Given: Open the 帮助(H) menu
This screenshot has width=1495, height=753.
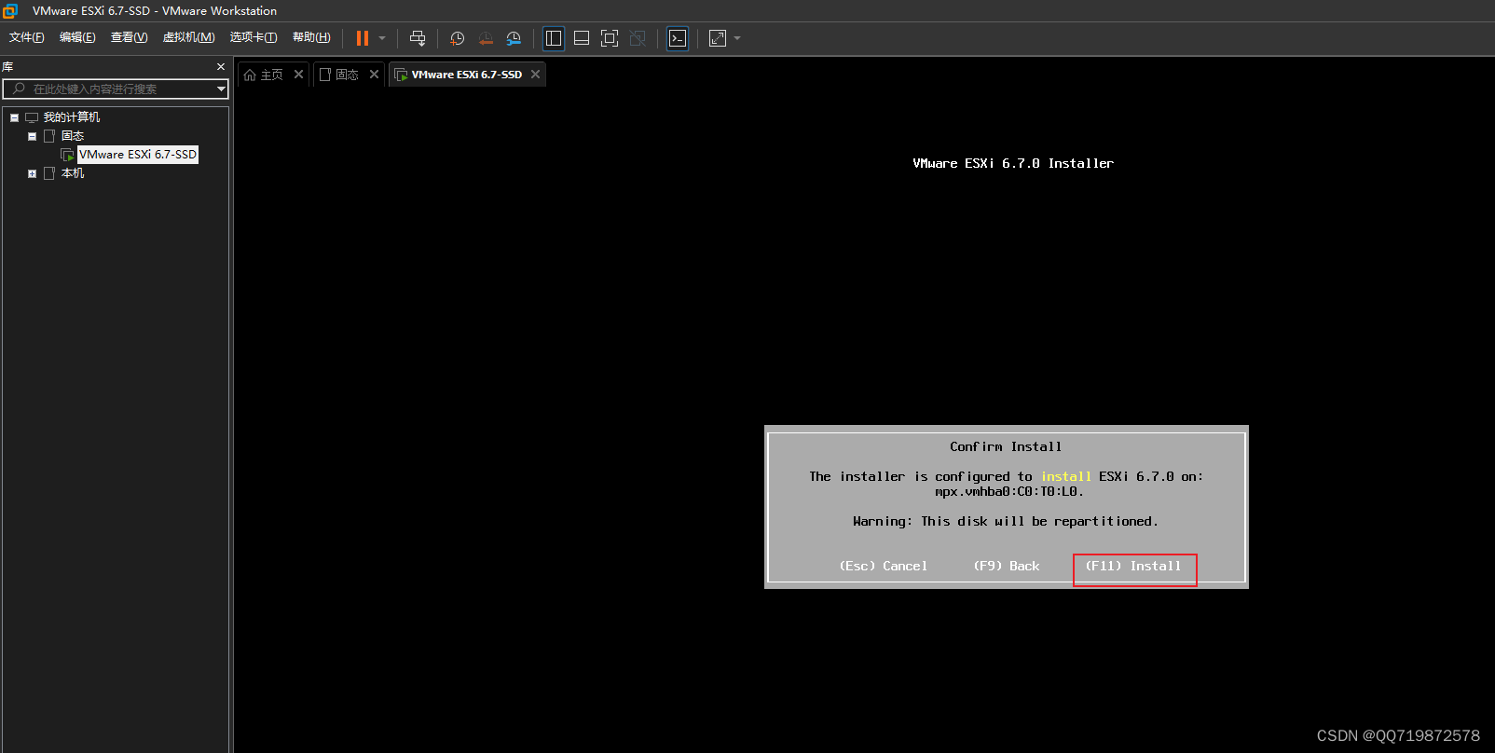Looking at the screenshot, I should point(311,37).
